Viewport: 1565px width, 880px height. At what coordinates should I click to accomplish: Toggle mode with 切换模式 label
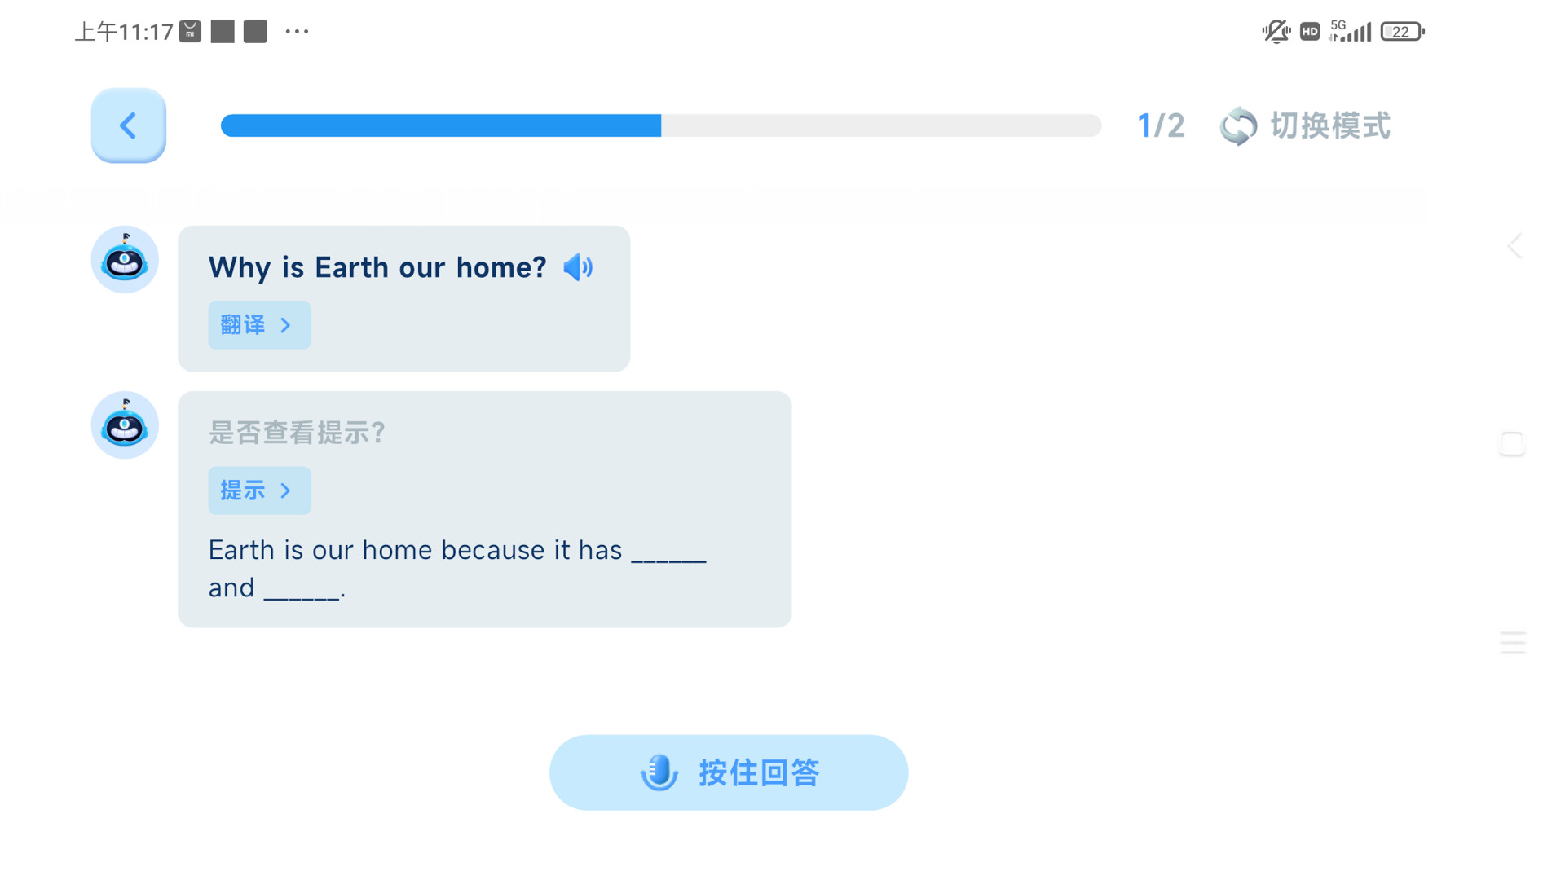(1330, 126)
